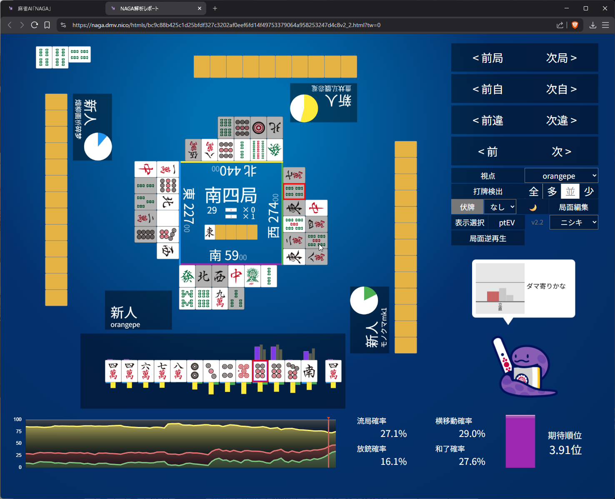Set discard detection to 少
The image size is (615, 499).
tap(589, 192)
